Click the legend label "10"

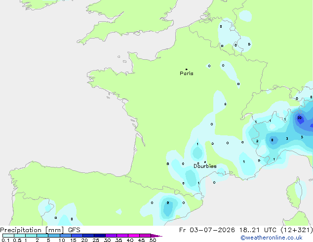[62, 240]
